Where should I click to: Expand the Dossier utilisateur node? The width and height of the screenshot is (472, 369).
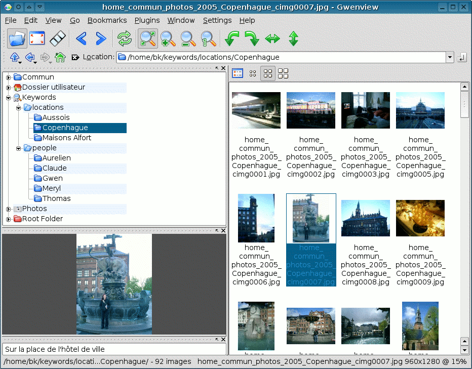[9, 88]
